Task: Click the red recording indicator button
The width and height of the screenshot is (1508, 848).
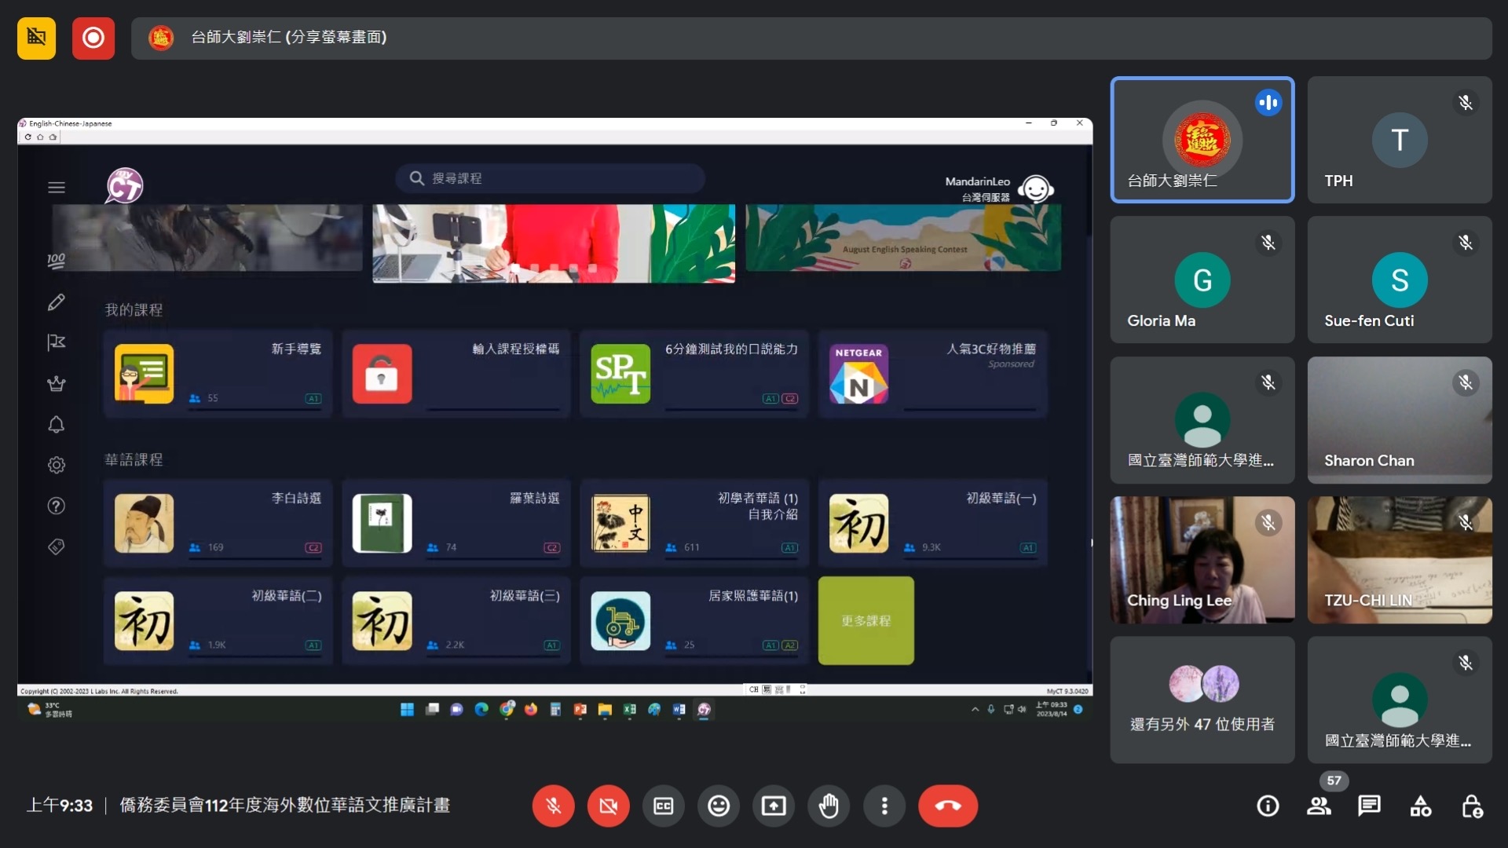Action: pos(93,38)
